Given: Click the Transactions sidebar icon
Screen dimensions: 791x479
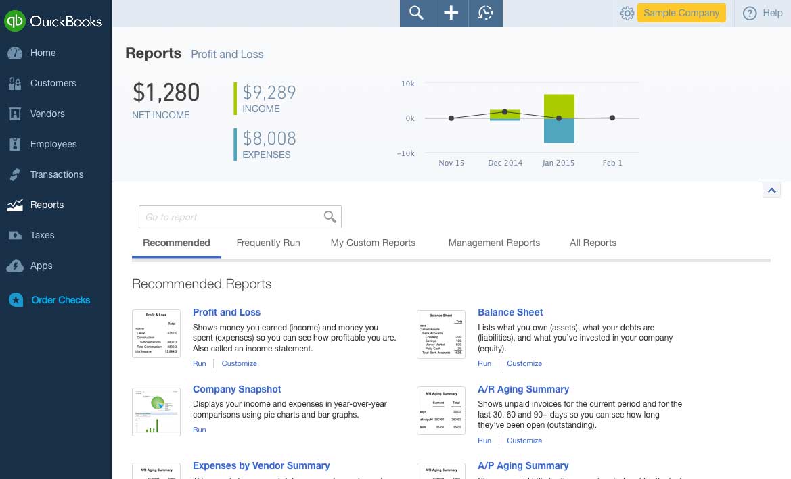Looking at the screenshot, I should (15, 174).
